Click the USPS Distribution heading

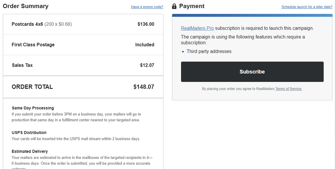(x=29, y=132)
